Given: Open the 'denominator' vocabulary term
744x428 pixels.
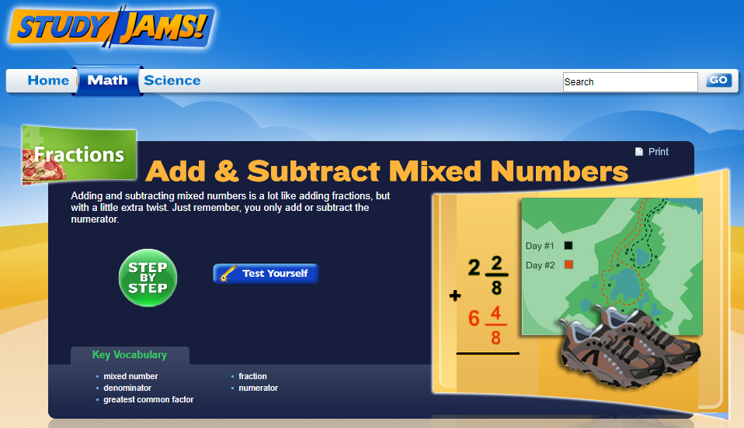Looking at the screenshot, I should pos(127,388).
